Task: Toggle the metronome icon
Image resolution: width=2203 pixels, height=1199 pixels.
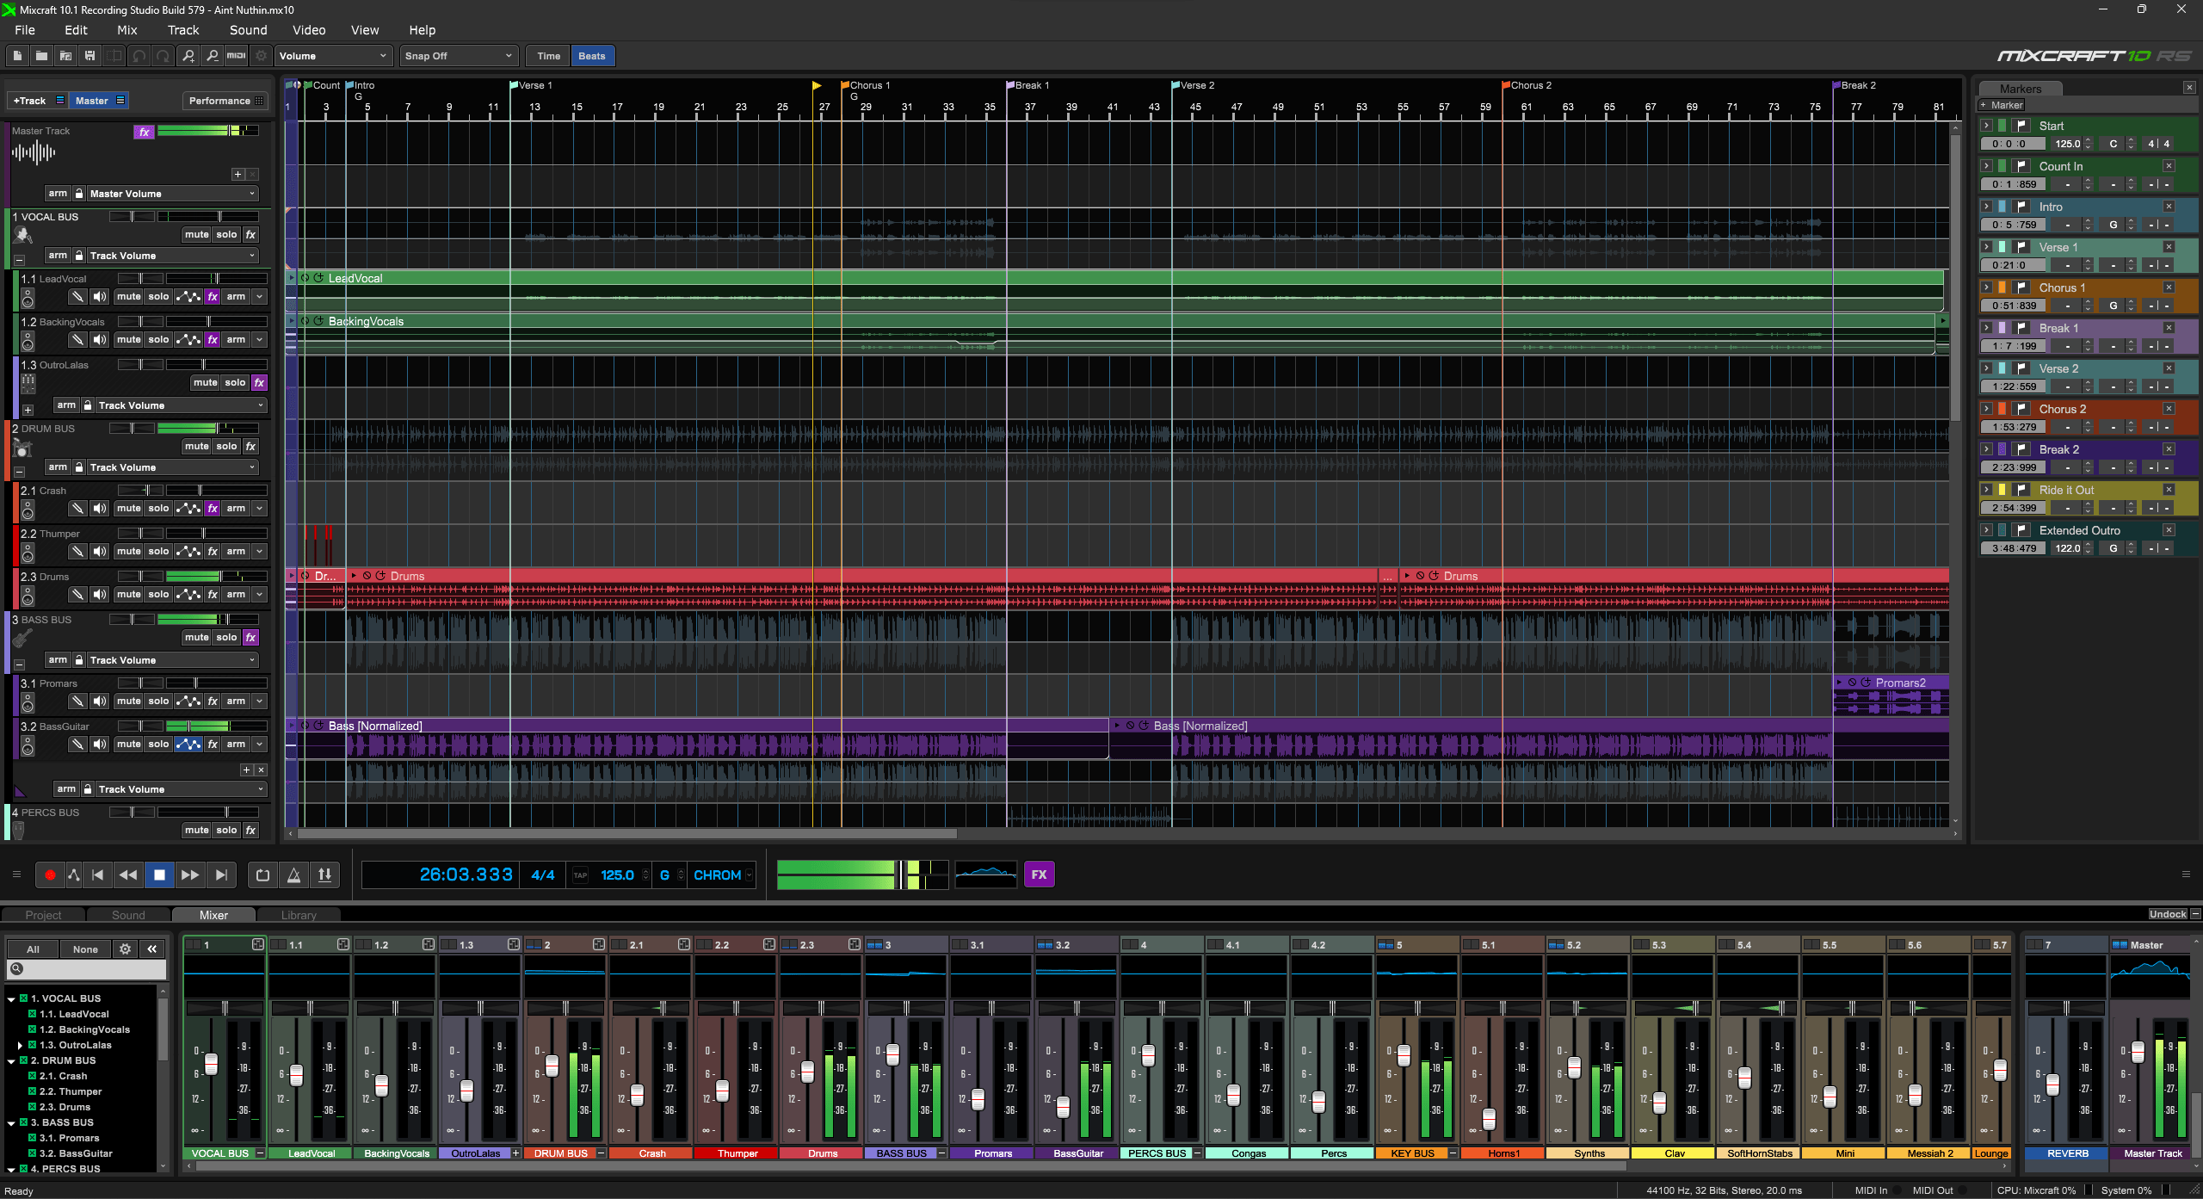Action: [293, 875]
